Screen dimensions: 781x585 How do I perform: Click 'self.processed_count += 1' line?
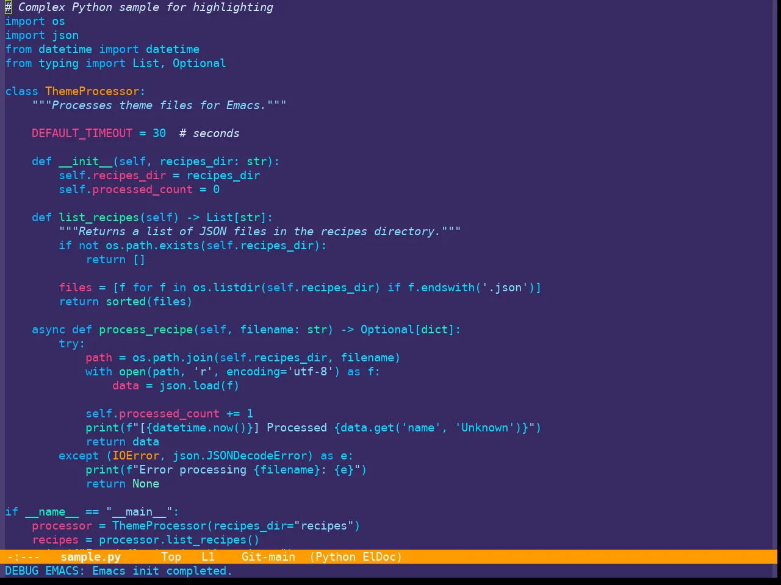point(169,414)
